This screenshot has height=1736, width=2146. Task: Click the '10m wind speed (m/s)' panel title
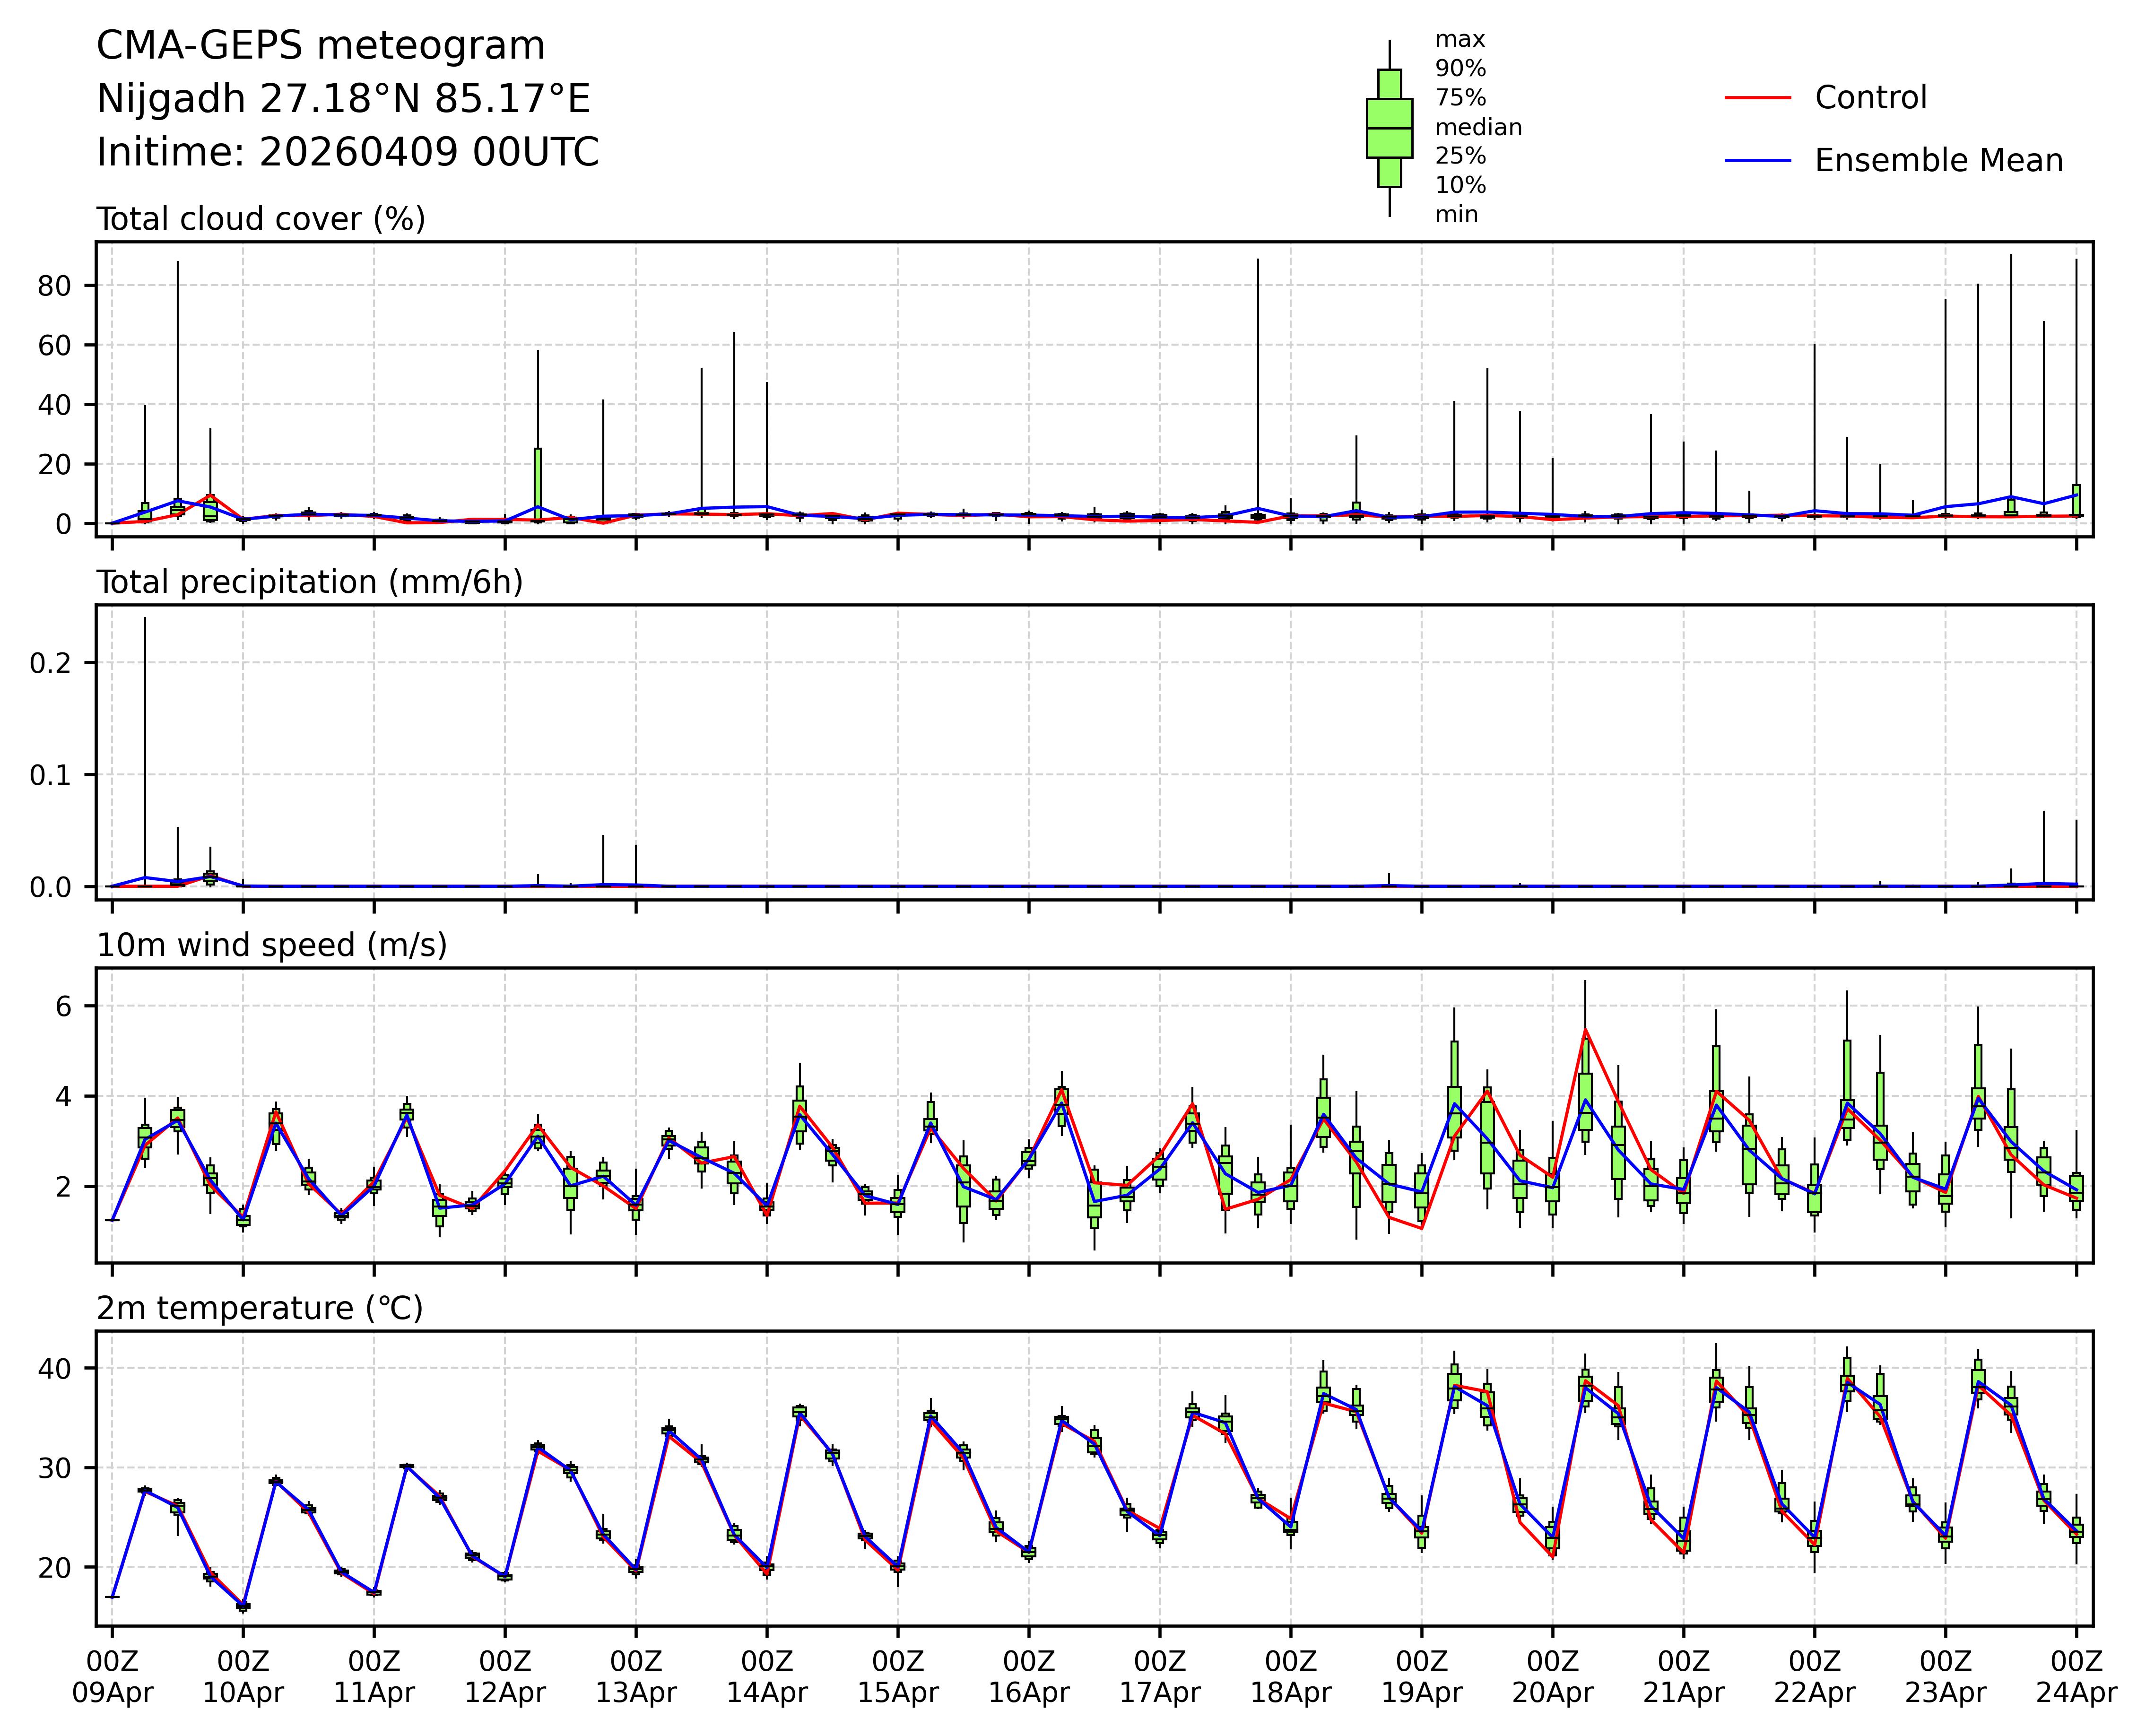(272, 945)
